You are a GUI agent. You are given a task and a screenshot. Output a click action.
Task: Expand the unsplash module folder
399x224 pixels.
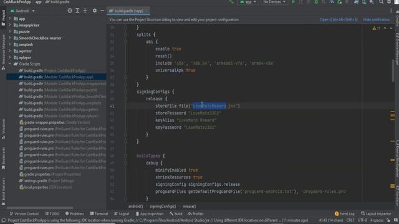10,44
